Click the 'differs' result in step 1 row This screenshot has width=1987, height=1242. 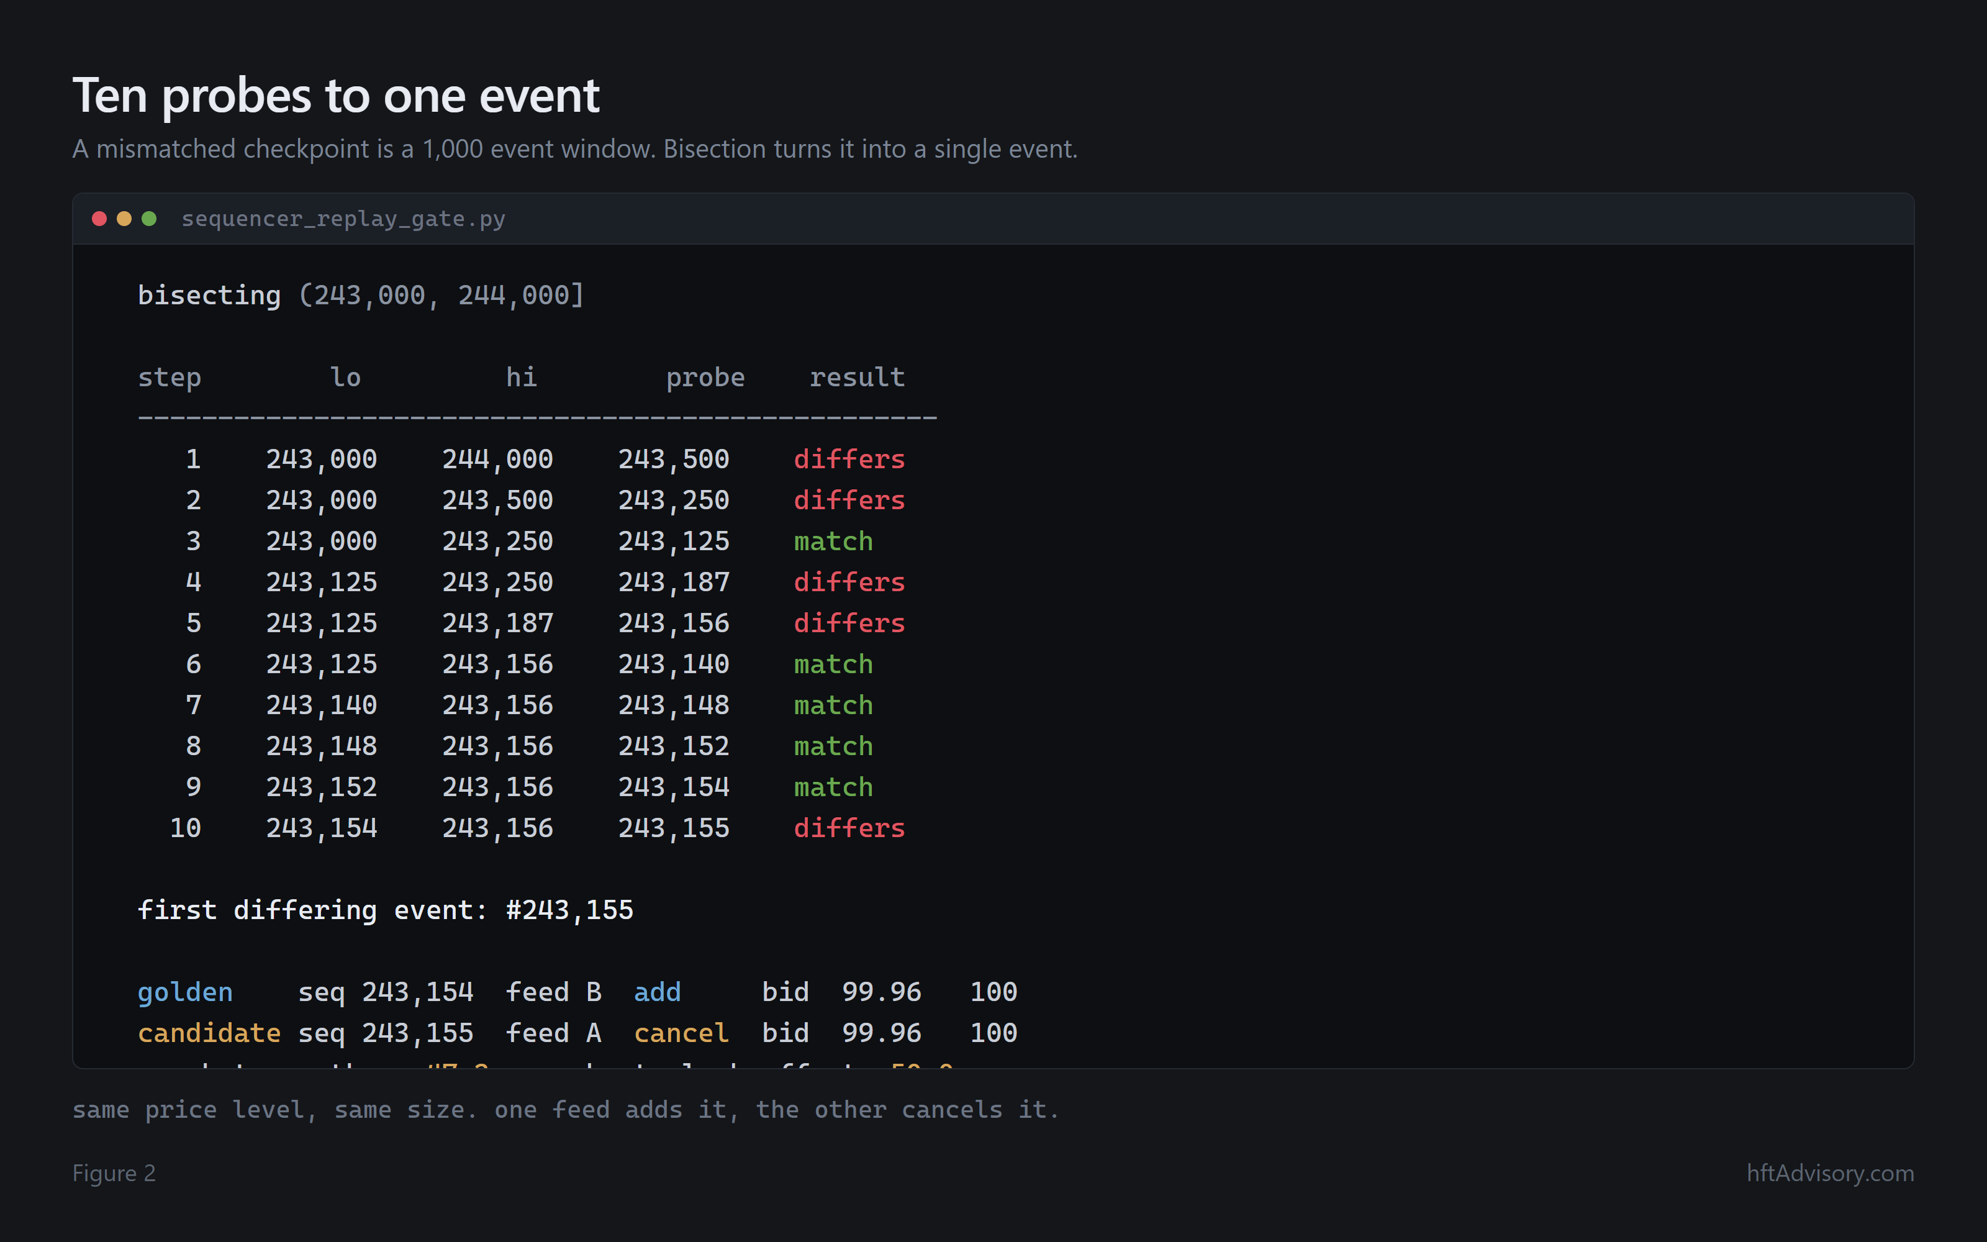(849, 459)
